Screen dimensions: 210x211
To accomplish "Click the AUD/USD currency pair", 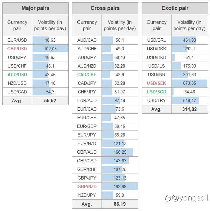I will click(17, 75).
